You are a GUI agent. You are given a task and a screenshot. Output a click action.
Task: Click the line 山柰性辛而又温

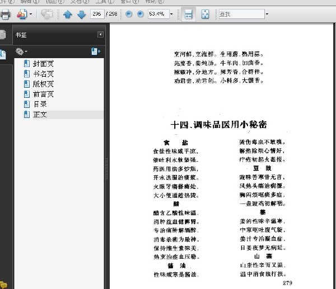tap(263, 266)
